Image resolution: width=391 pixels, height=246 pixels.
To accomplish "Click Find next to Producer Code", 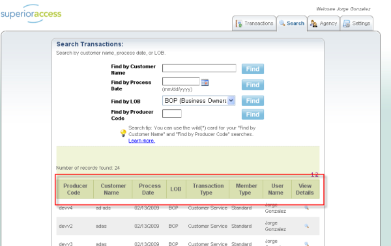I will (x=253, y=115).
